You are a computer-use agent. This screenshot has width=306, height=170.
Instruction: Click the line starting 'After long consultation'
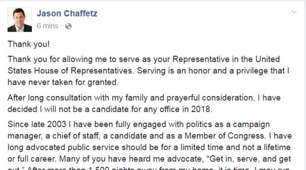(x=143, y=98)
